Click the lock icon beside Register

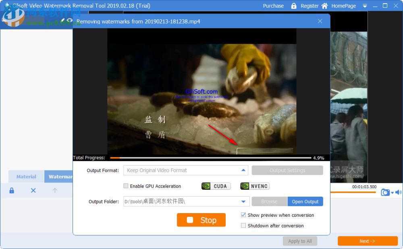point(294,6)
